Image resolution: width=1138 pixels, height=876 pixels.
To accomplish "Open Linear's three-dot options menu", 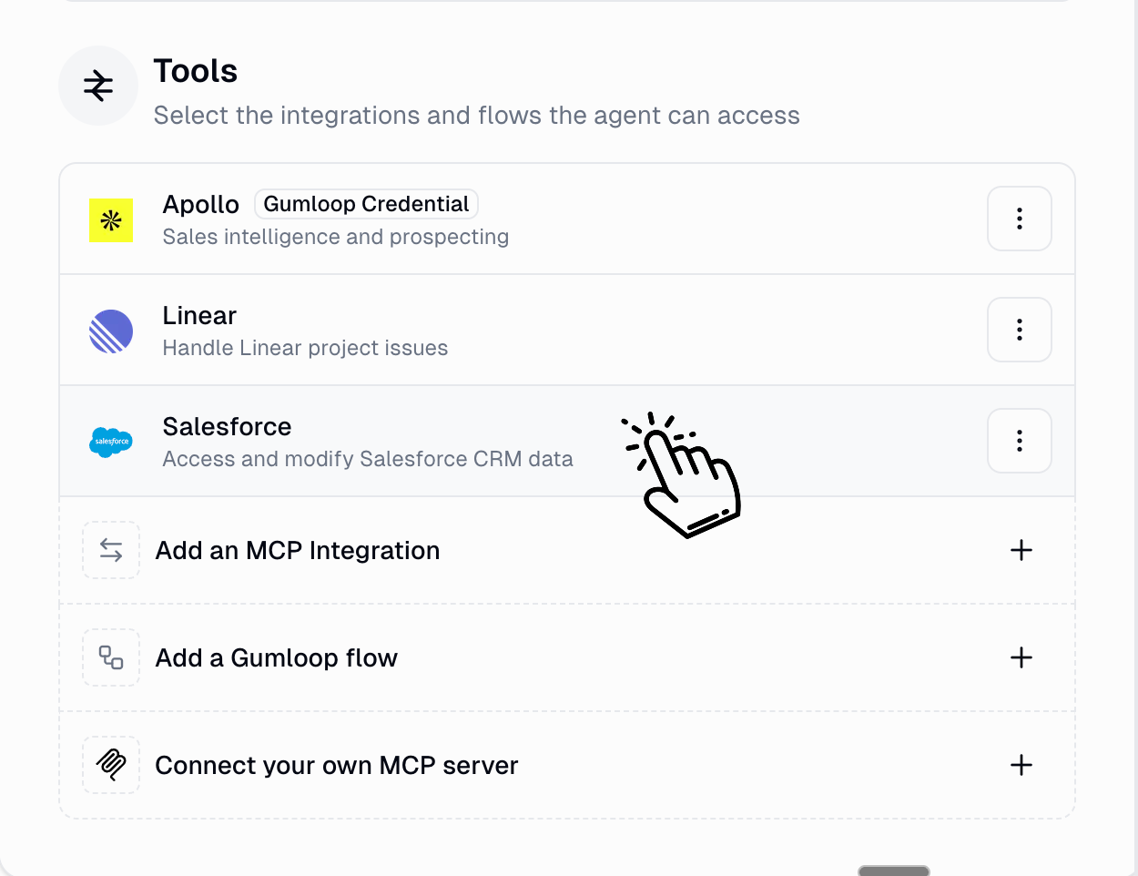I will tap(1019, 330).
